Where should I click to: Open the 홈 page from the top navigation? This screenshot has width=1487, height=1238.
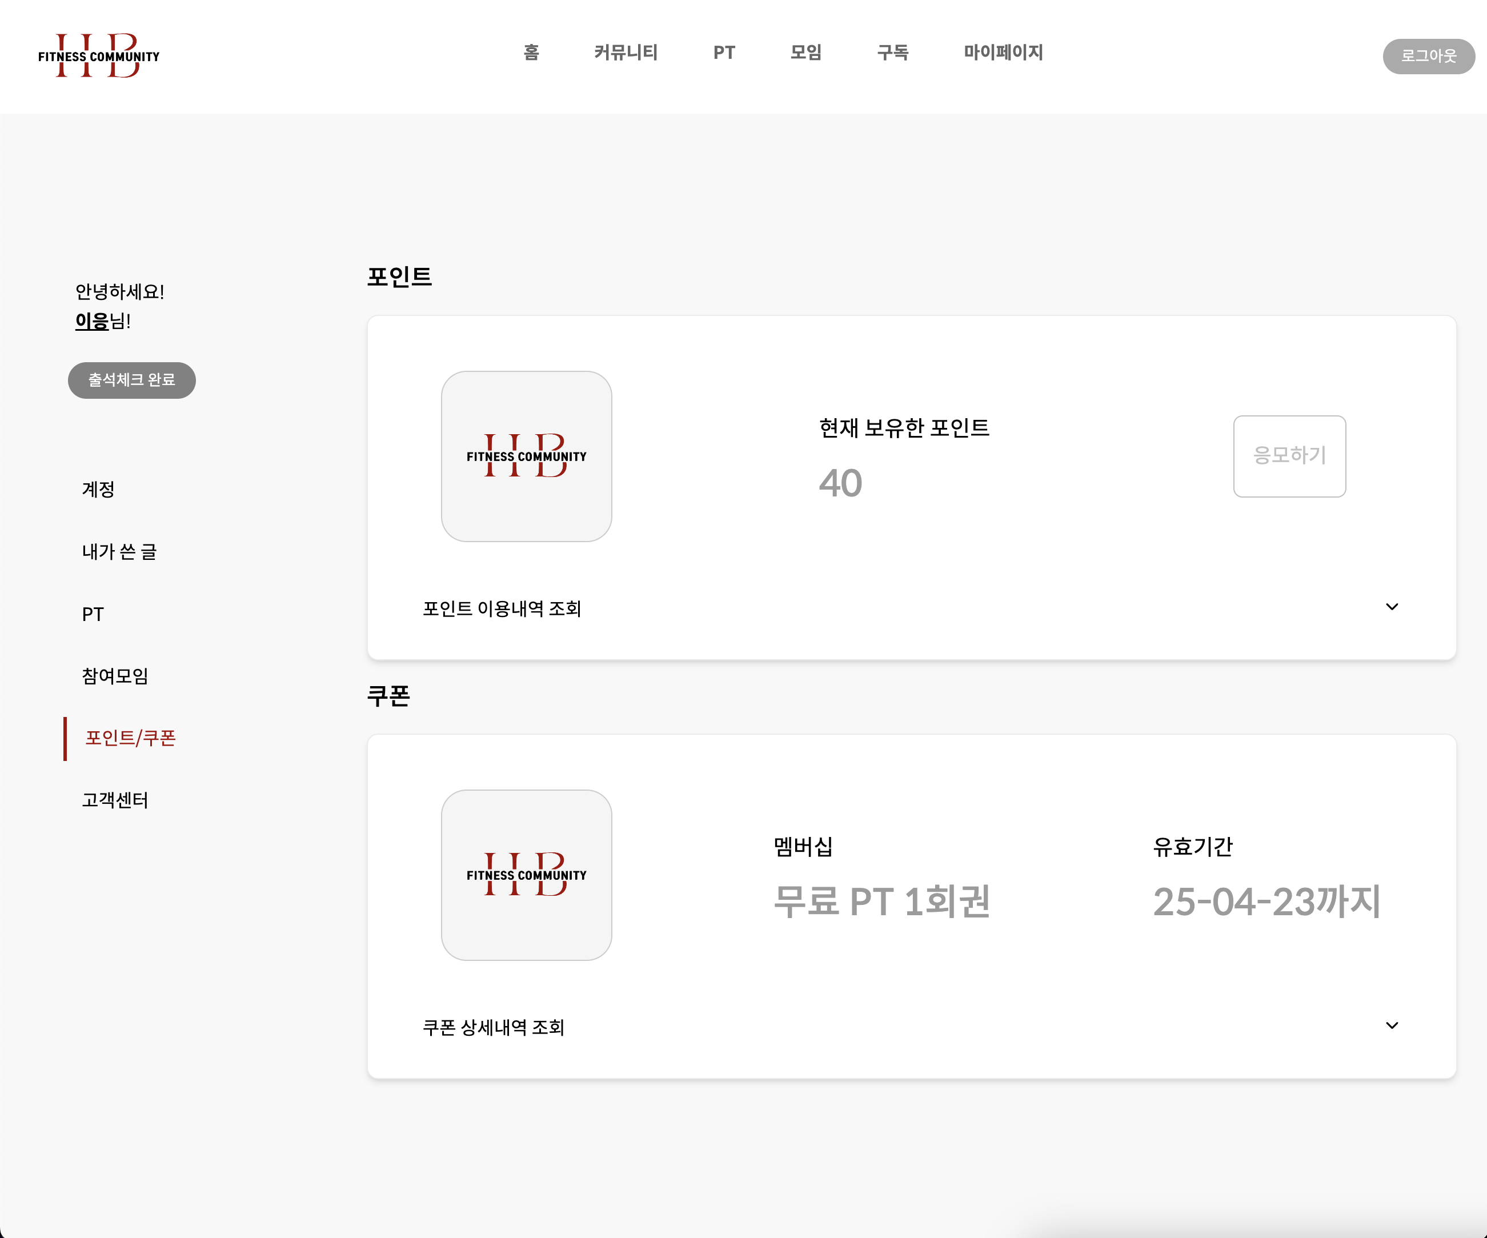532,53
